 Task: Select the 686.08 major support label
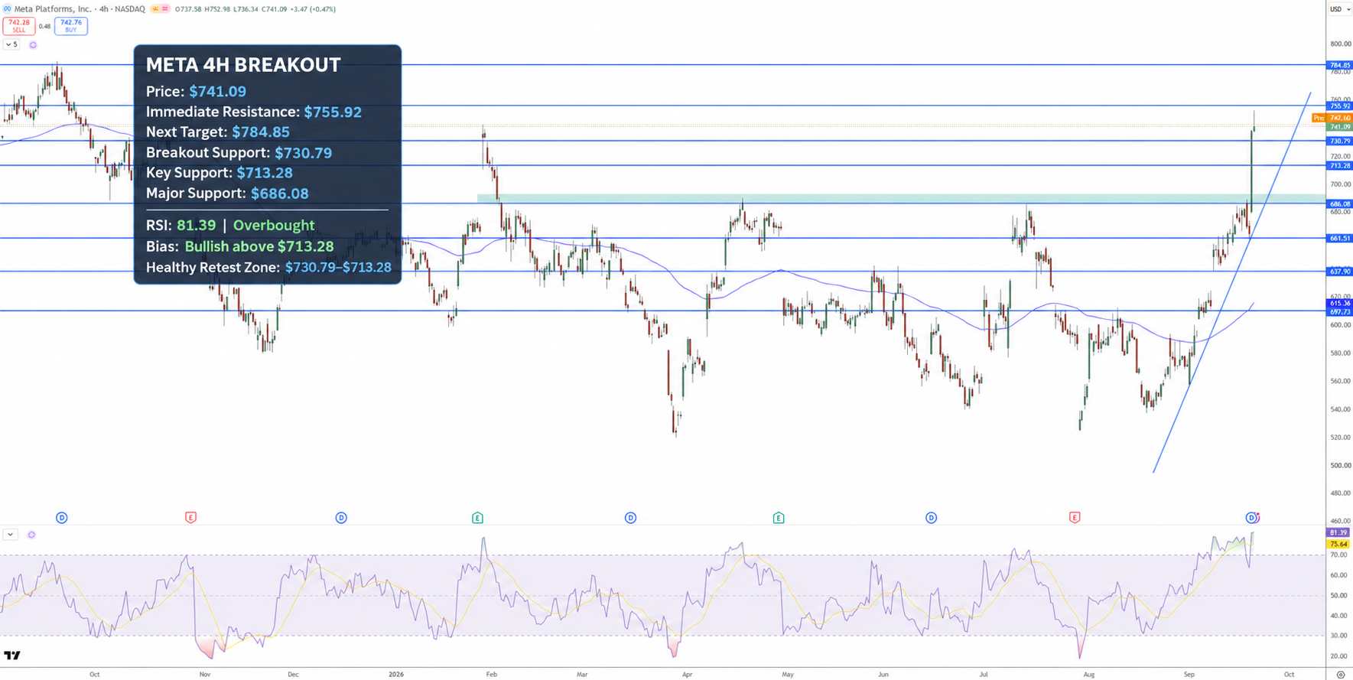pyautogui.click(x=1339, y=203)
